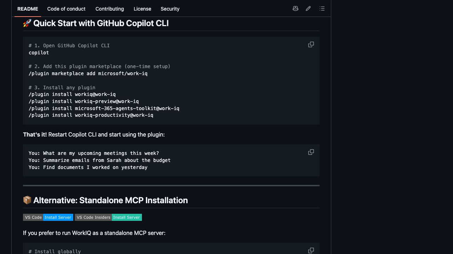Image resolution: width=453 pixels, height=254 pixels.
Task: Click '# 3. Install any plugin' comment
Action: [62, 87]
